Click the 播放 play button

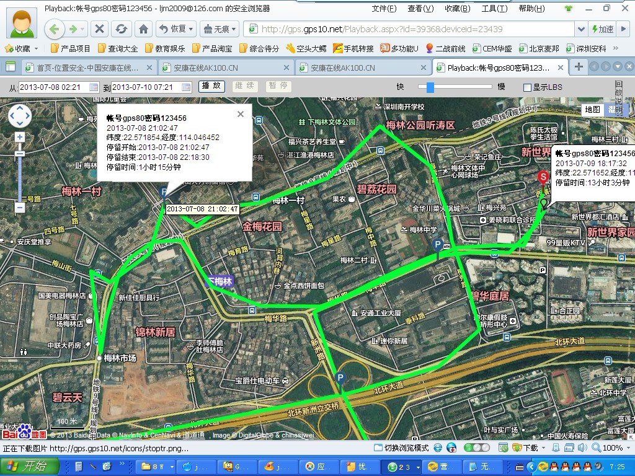tap(212, 86)
